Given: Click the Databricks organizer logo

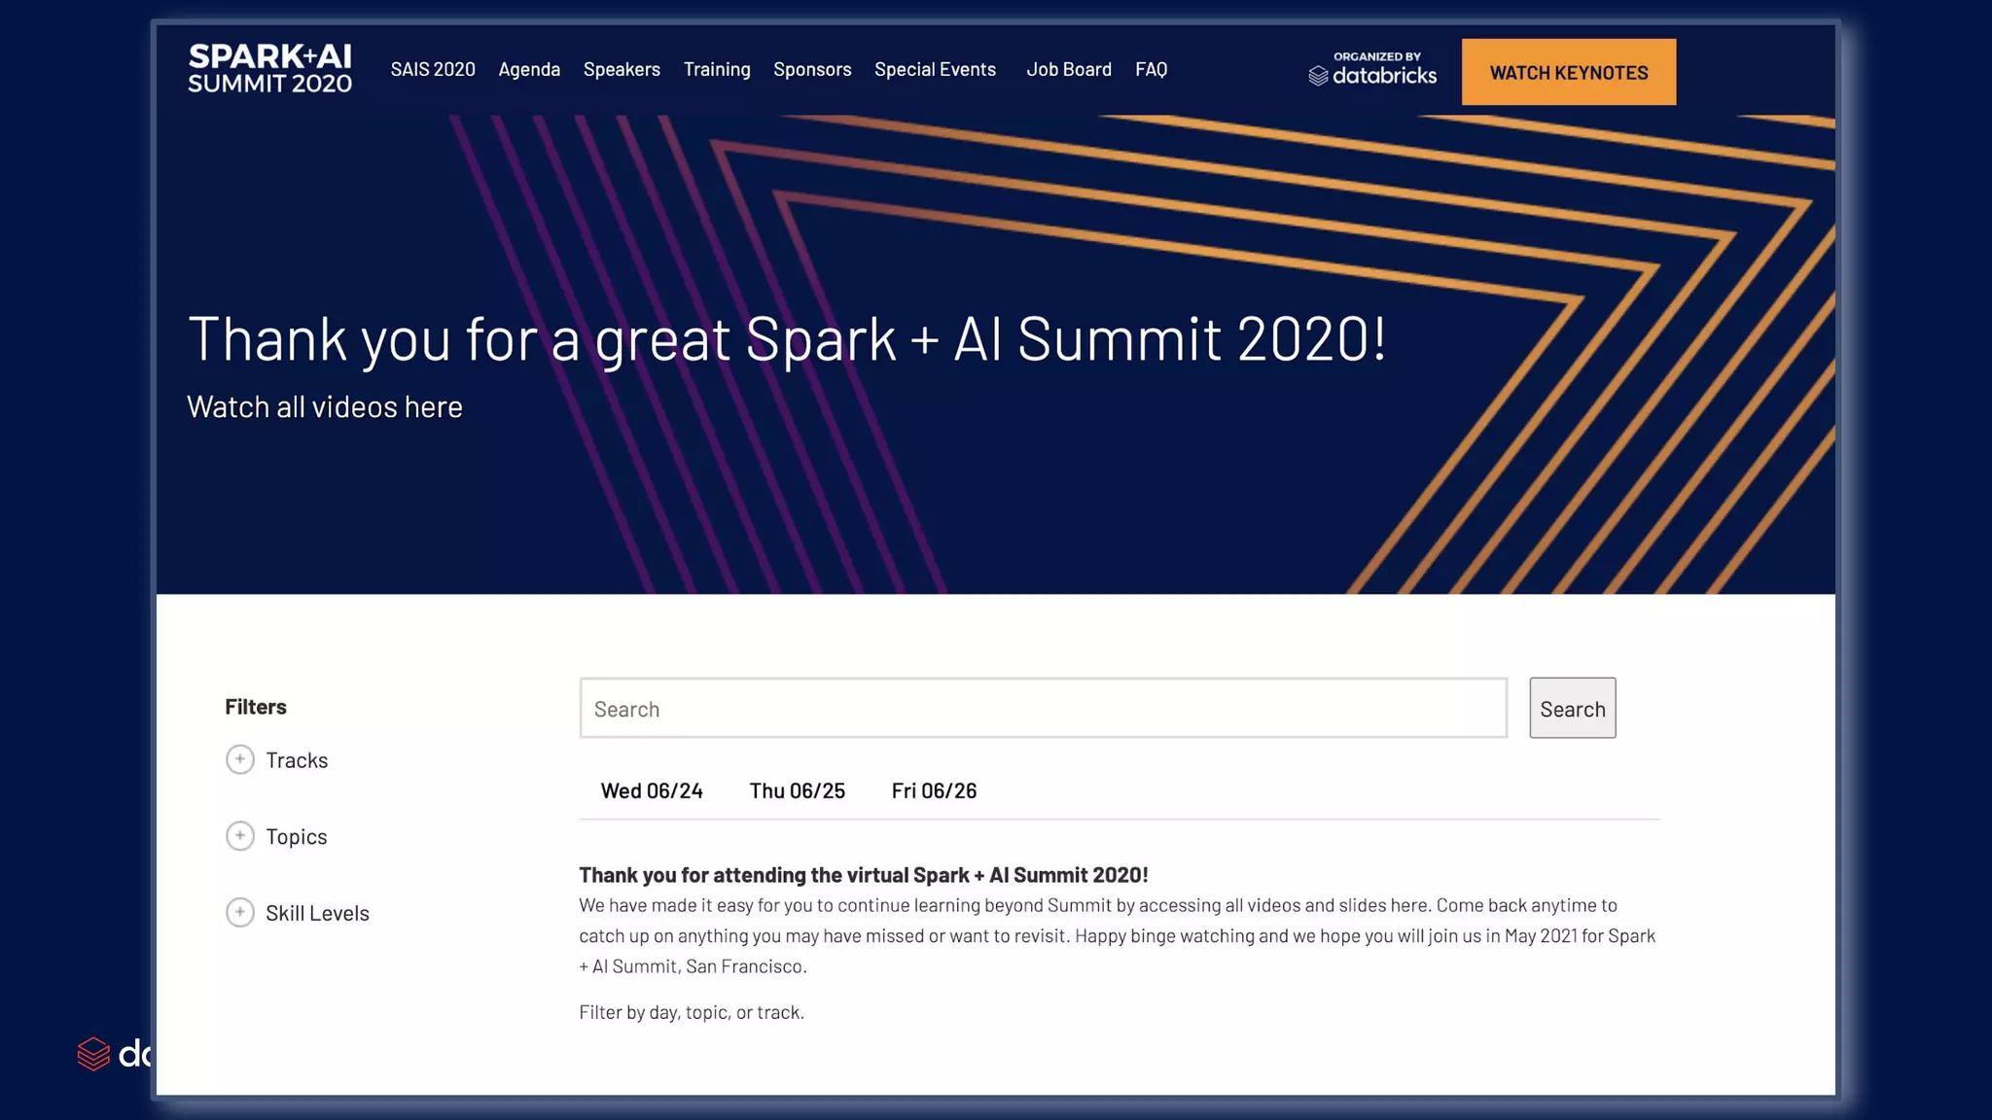Looking at the screenshot, I should coord(1371,70).
